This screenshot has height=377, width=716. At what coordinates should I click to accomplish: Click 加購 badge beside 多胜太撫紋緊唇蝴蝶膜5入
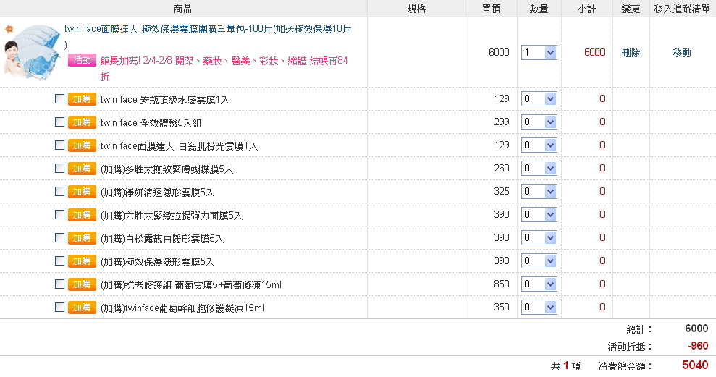[83, 169]
